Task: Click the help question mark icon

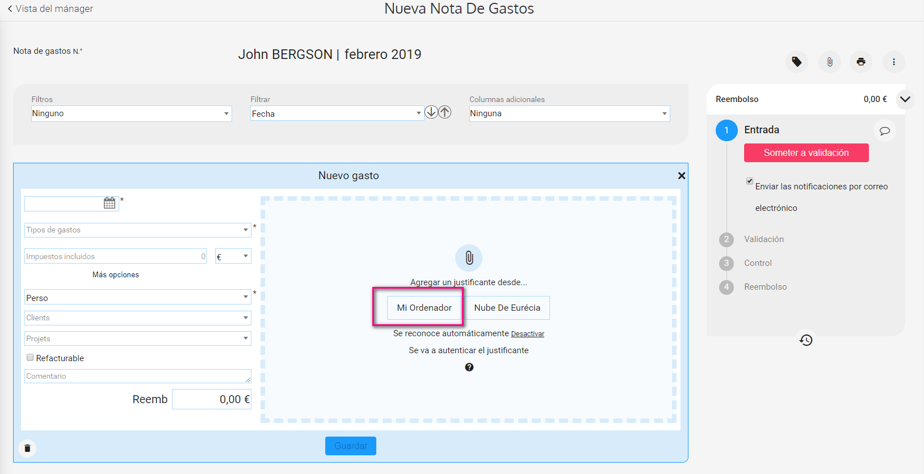Action: pyautogui.click(x=469, y=367)
